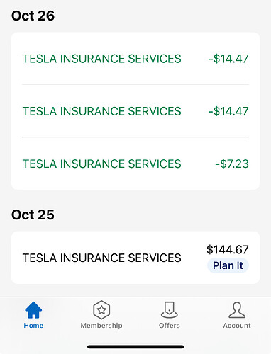
Task: Open the Membership star badge icon
Action: tap(101, 310)
